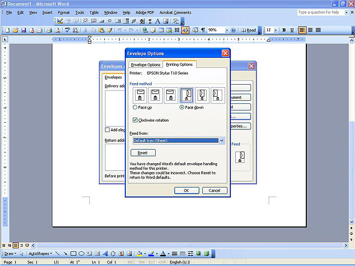Click the Feed preview in Envelopes window

(x=240, y=157)
